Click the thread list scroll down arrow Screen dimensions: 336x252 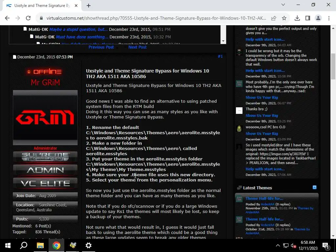click(223, 41)
